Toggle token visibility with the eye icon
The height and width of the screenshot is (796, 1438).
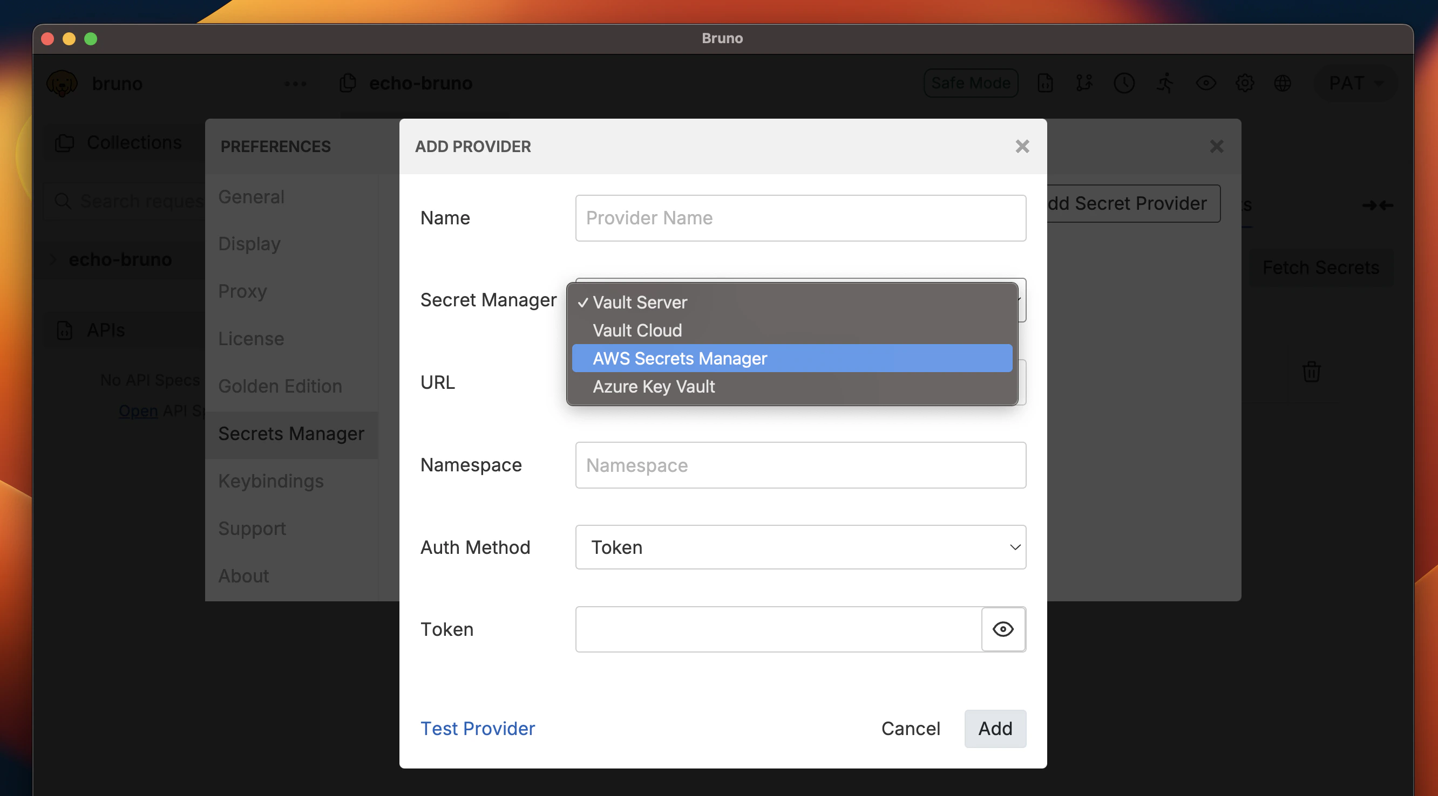point(1003,629)
